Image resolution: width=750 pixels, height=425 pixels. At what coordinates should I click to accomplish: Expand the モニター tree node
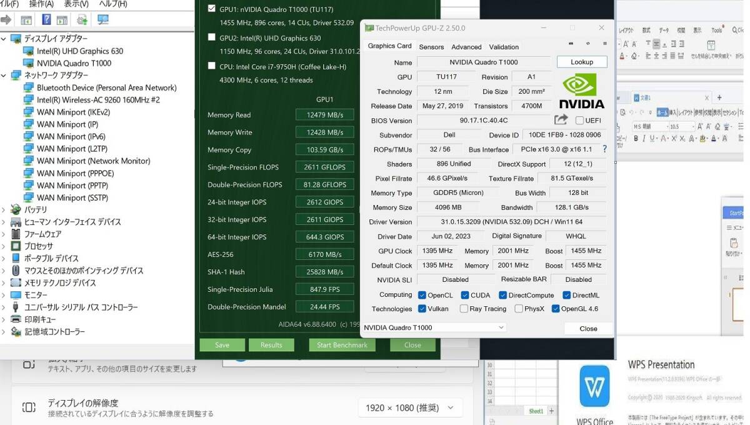pyautogui.click(x=4, y=295)
